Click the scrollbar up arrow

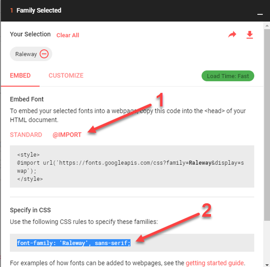pyautogui.click(x=267, y=26)
